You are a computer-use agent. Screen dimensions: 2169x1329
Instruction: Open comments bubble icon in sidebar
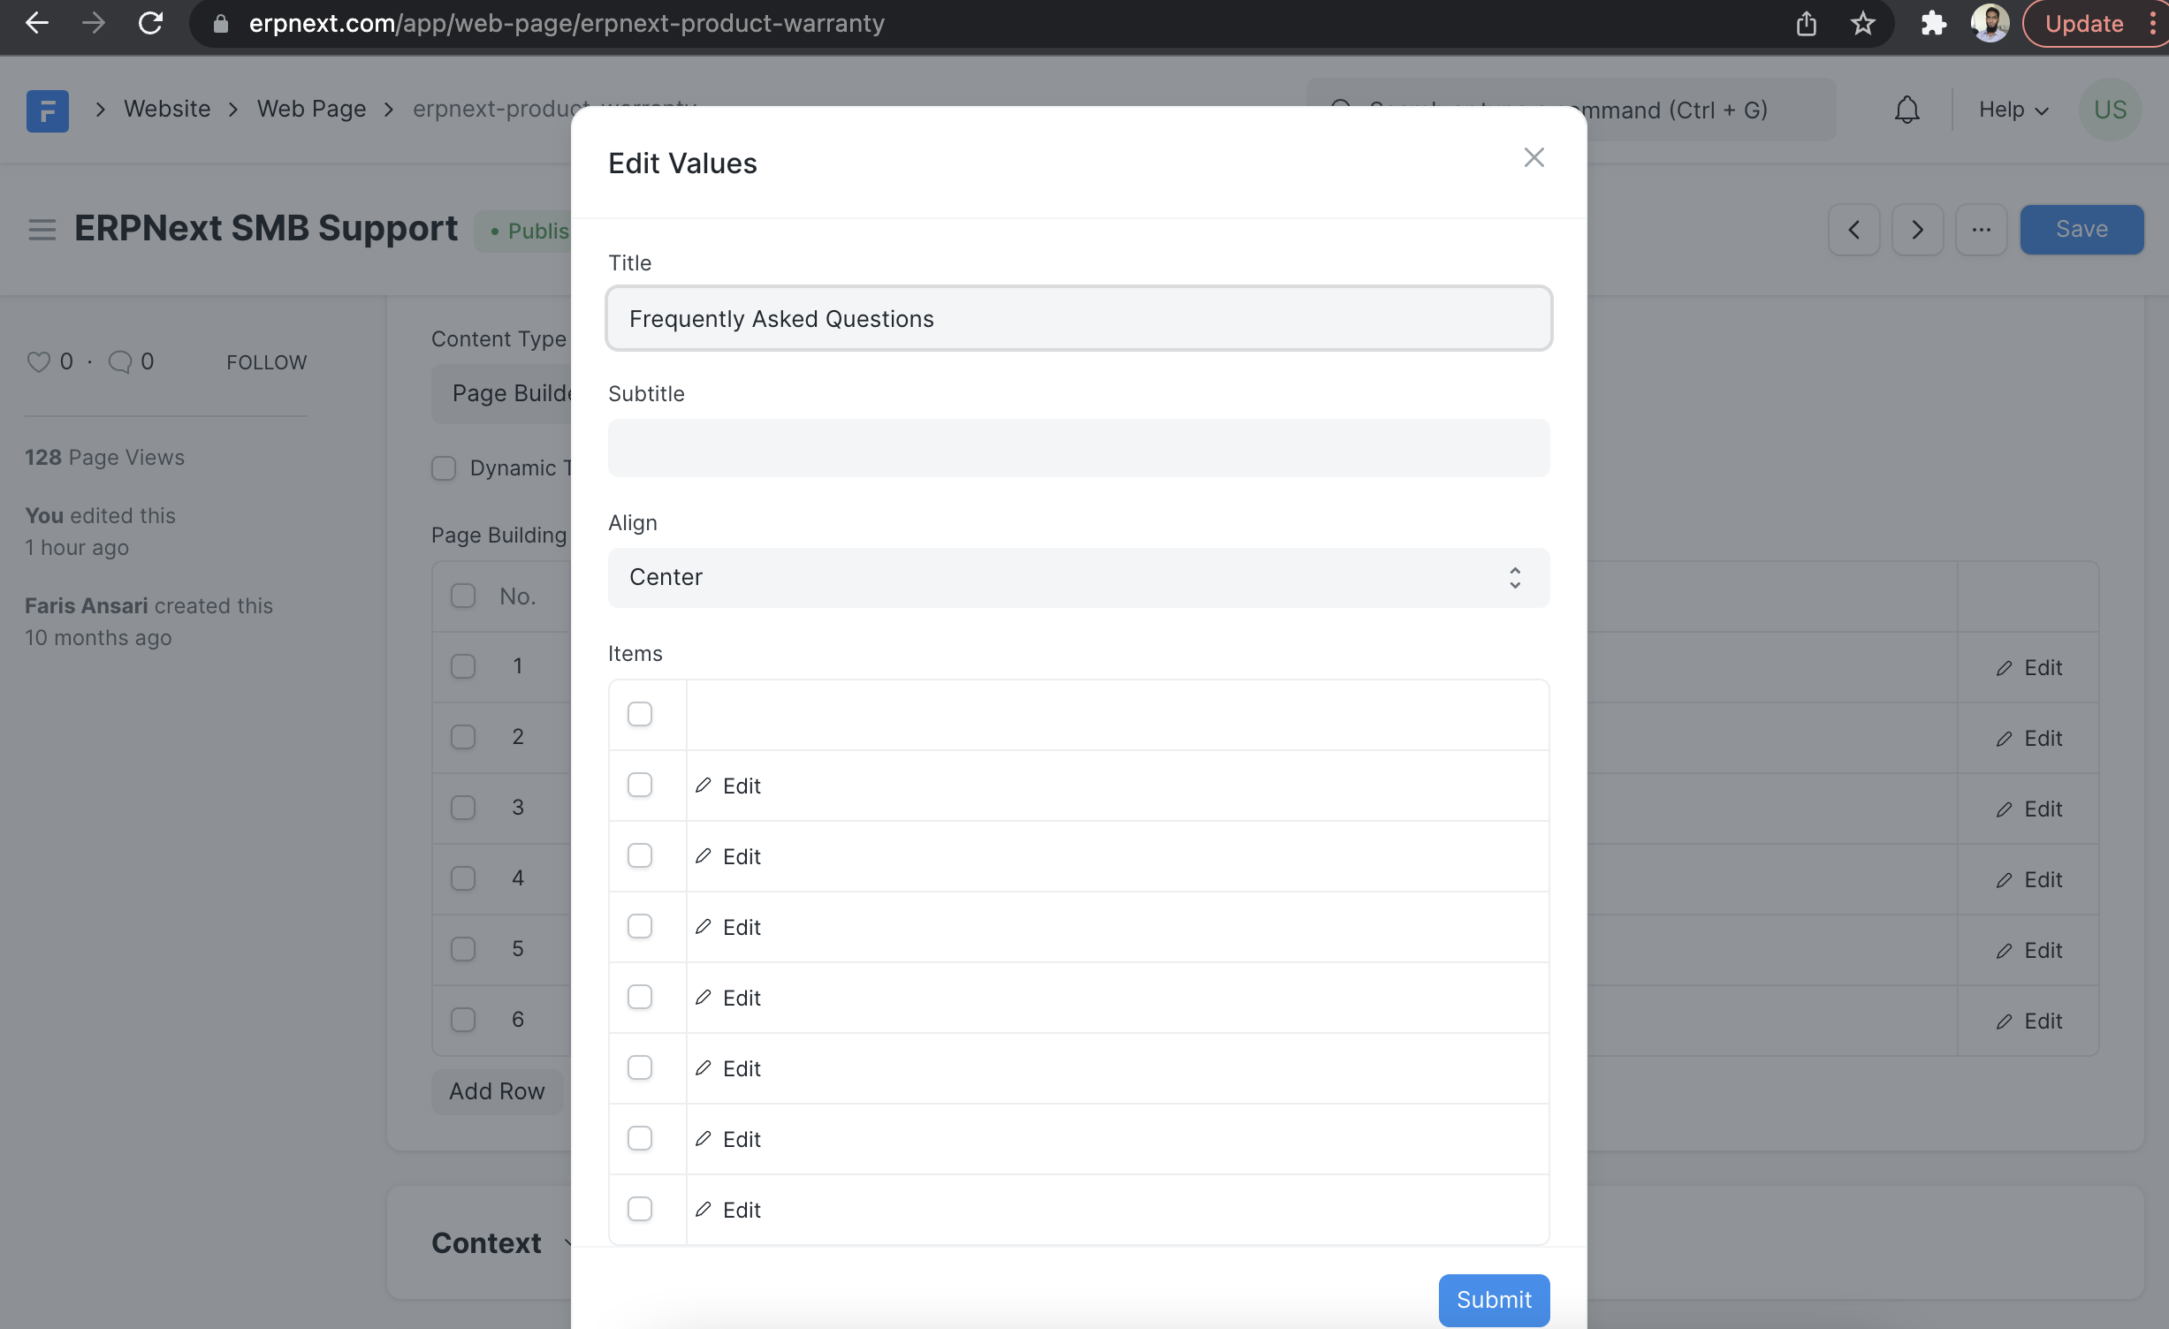point(119,361)
